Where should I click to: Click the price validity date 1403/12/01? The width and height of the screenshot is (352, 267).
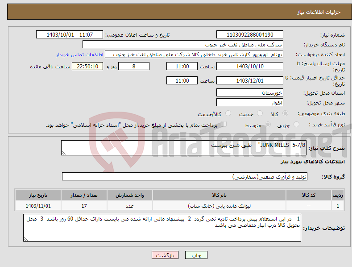[250, 80]
